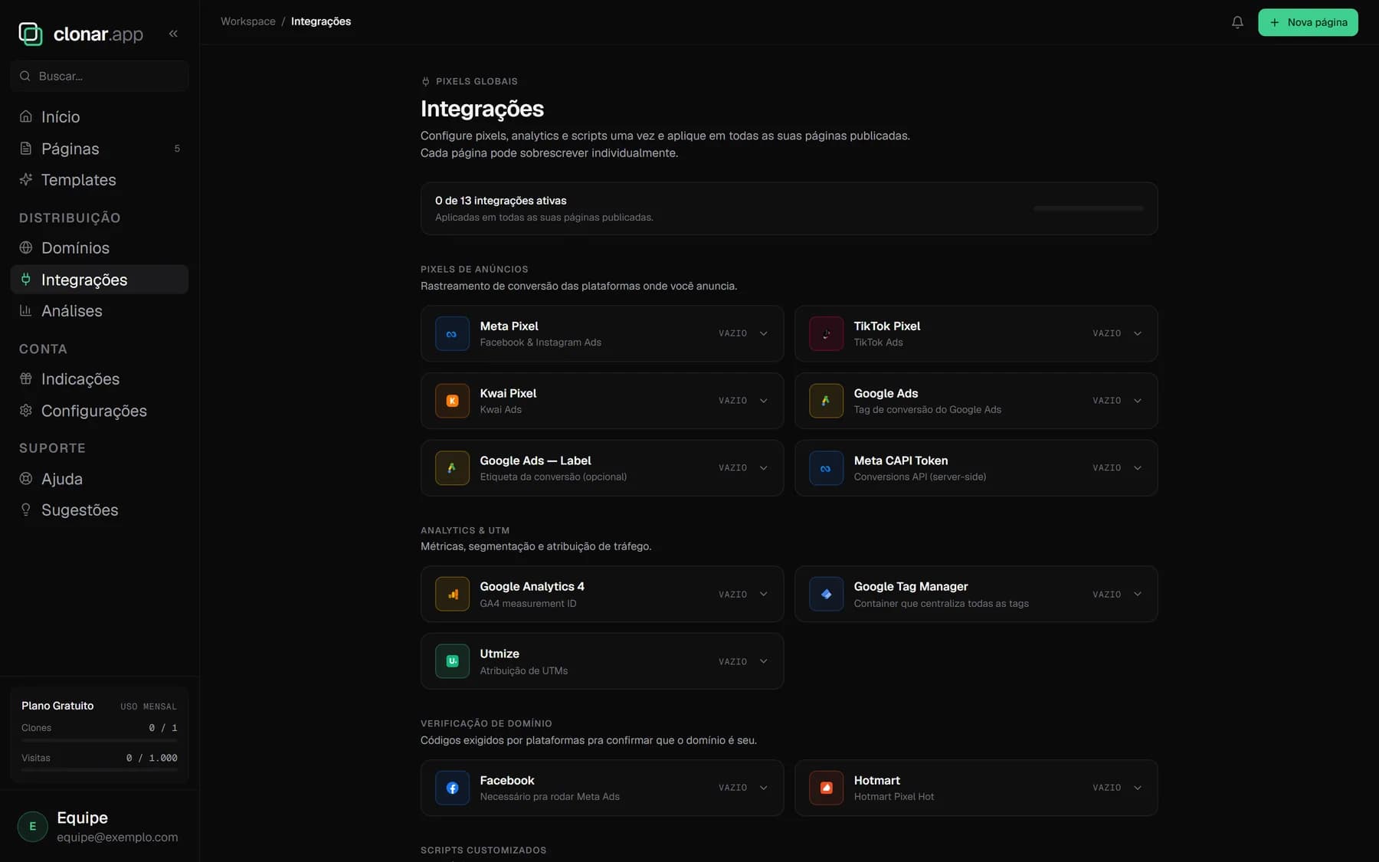Image resolution: width=1379 pixels, height=862 pixels.
Task: Click the Google Tag Manager logo icon
Action: click(826, 594)
